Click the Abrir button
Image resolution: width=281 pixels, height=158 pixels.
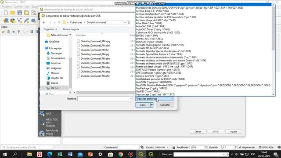click(x=143, y=105)
